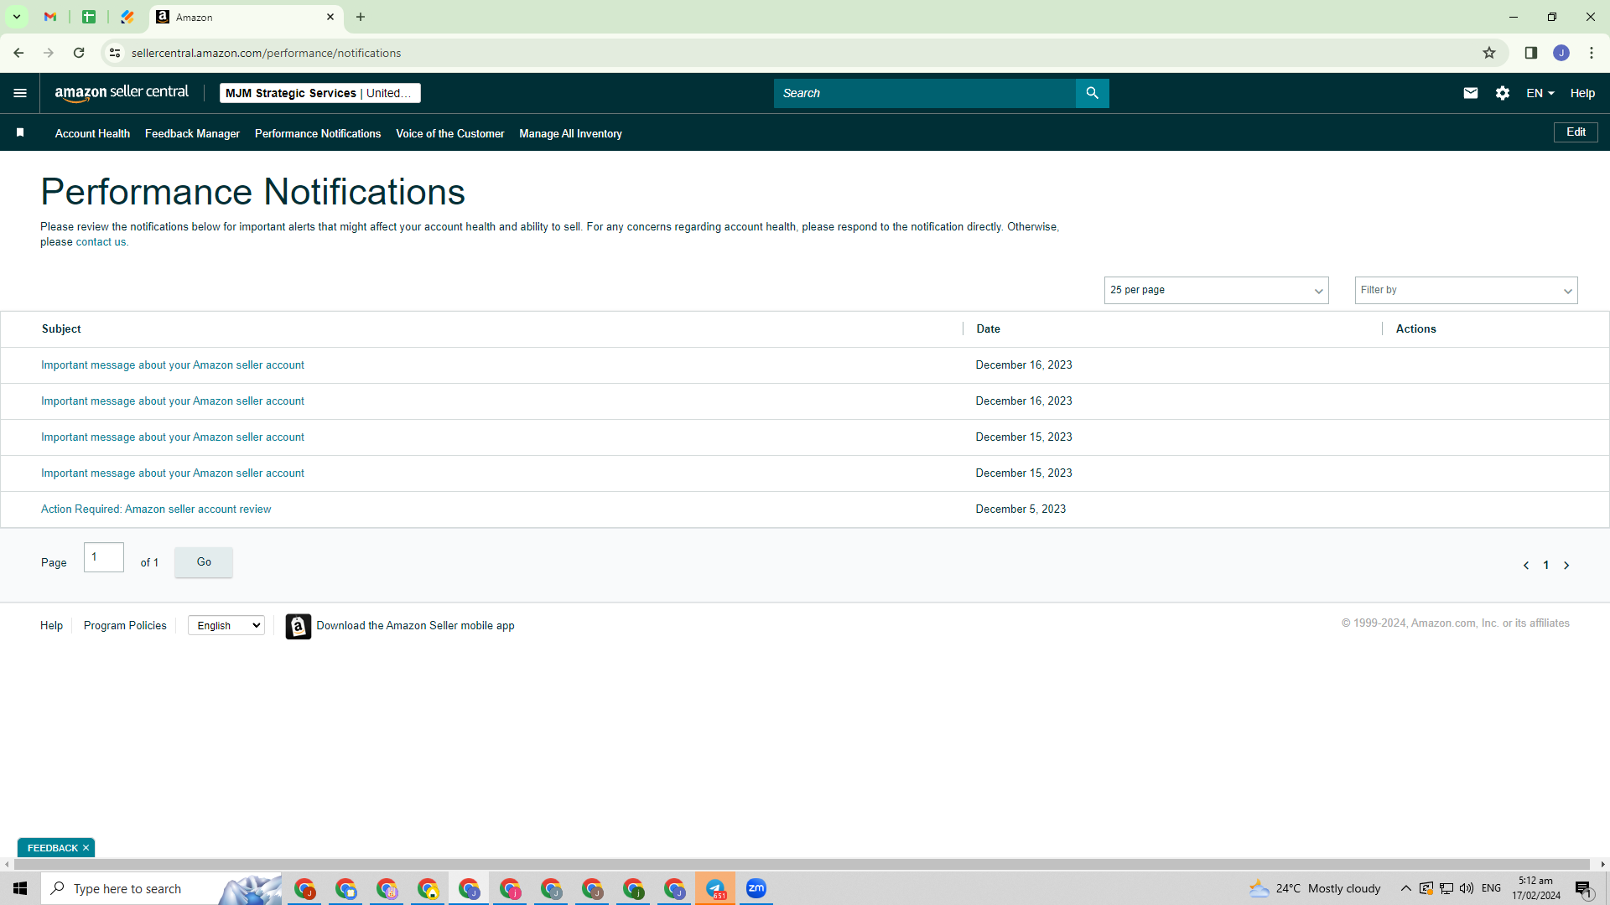Click the Go button
This screenshot has height=905, width=1610.
[204, 562]
